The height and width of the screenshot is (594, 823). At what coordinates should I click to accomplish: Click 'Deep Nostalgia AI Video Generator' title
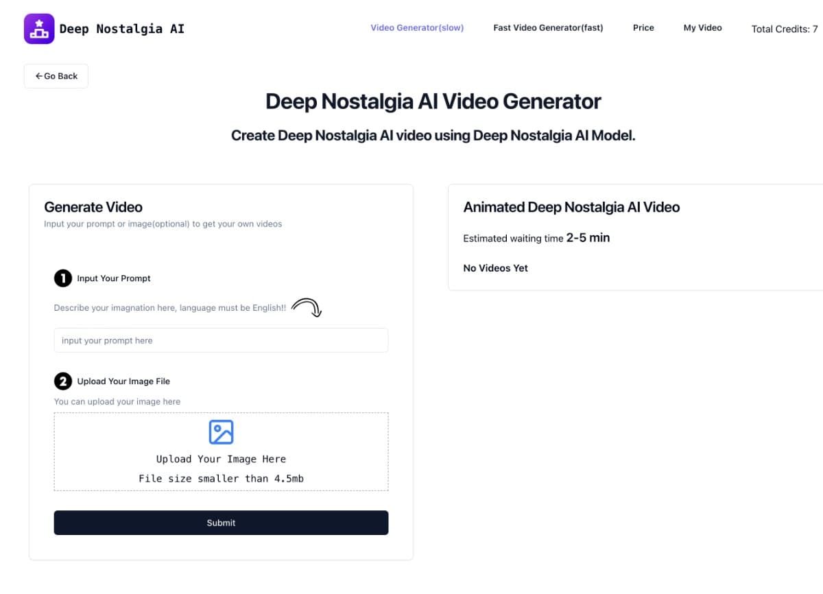coord(433,102)
